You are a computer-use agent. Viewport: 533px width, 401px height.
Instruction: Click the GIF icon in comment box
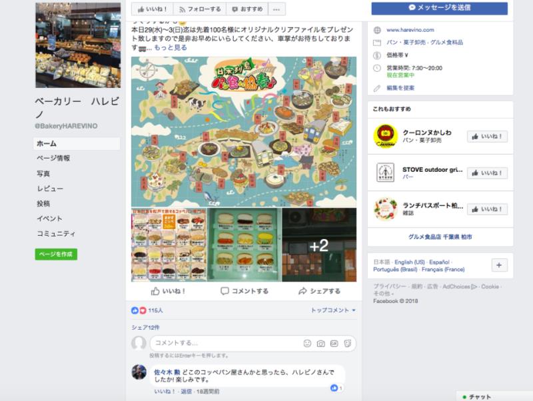(x=334, y=344)
